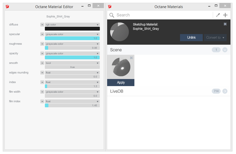Adjust the film index 1.45 slider
236x154 pixels.
coord(72,106)
